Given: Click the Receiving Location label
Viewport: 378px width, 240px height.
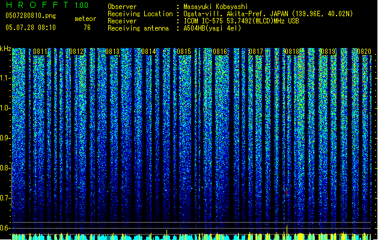Looking at the screenshot, I should (140, 14).
